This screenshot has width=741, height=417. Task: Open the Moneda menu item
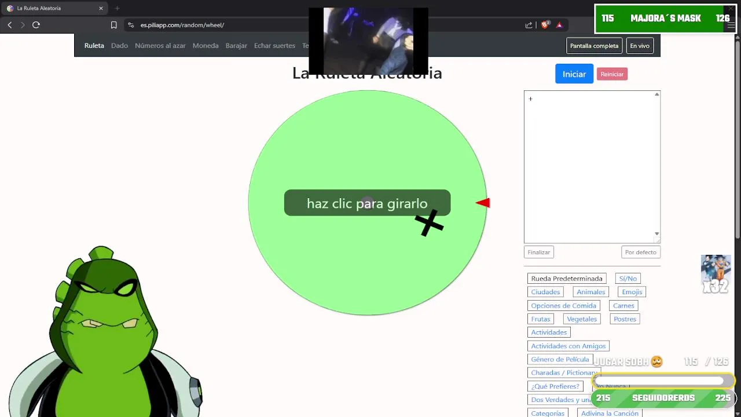pos(206,46)
